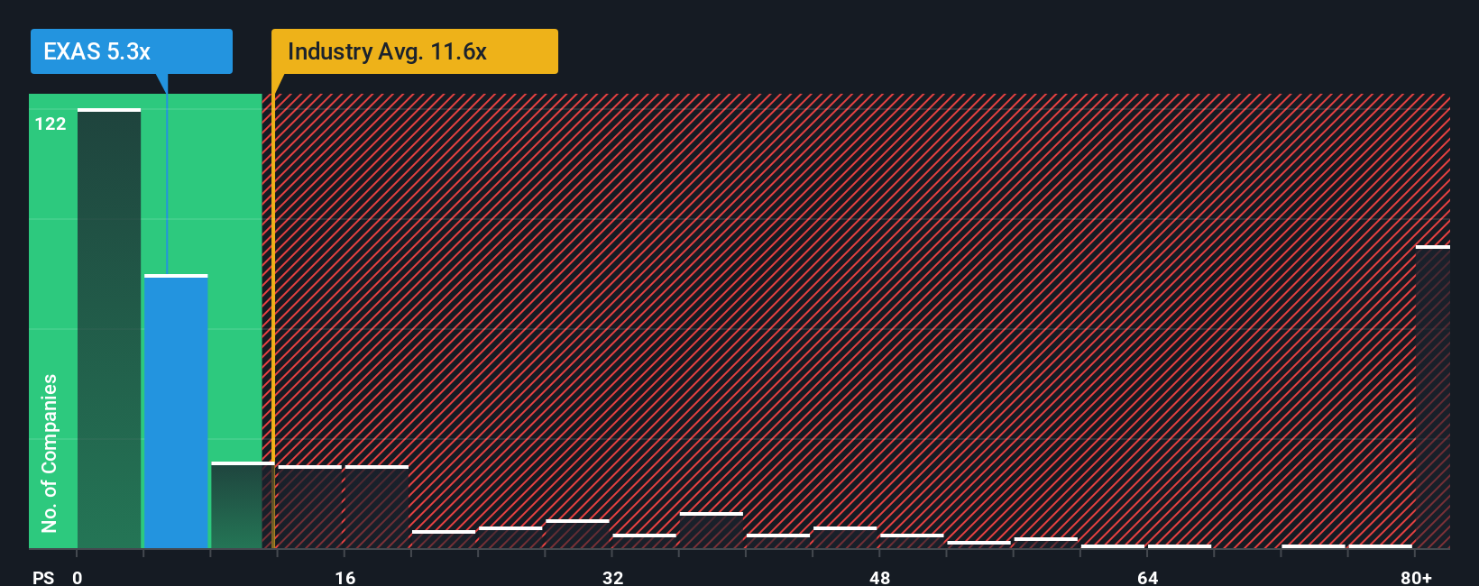Screen dimensions: 1479x586
Task: Select the blue highlighted EXAS bar
Action: point(176,411)
